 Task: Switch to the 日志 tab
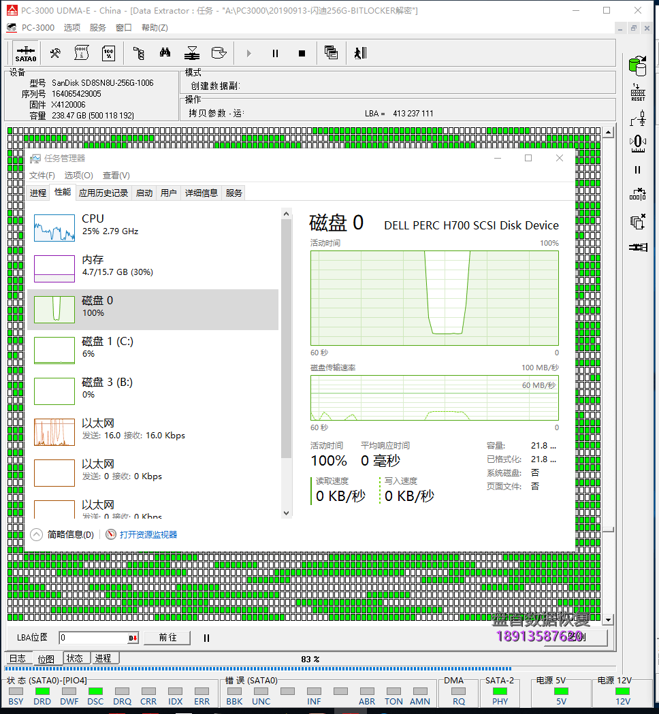[x=18, y=658]
